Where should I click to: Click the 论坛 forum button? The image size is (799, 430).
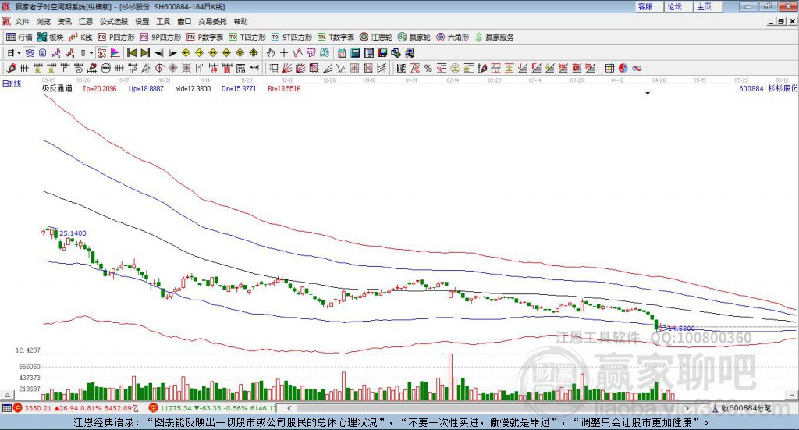(x=674, y=6)
